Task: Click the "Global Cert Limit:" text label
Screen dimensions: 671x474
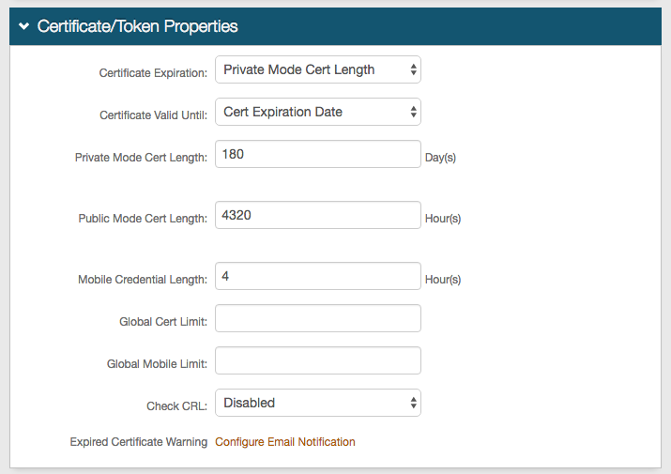Action: pos(163,322)
